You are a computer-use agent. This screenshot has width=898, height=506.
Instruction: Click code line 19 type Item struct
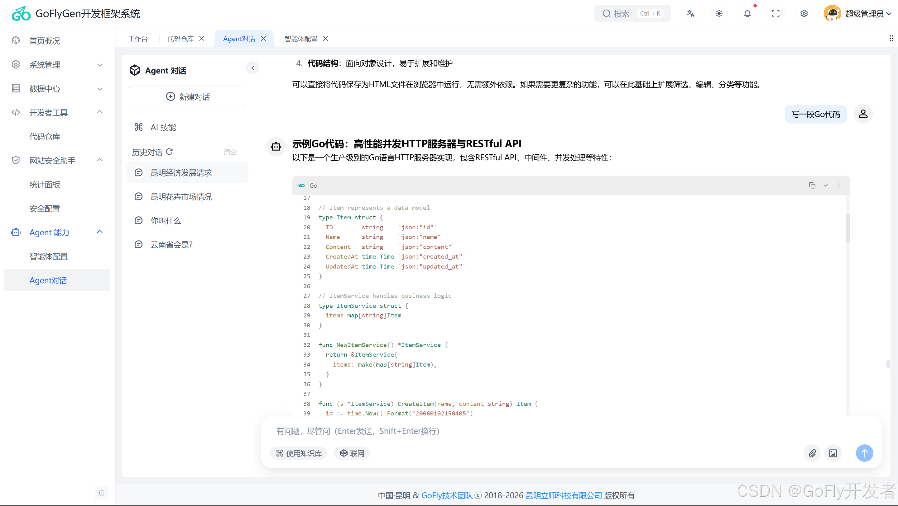pyautogui.click(x=350, y=217)
